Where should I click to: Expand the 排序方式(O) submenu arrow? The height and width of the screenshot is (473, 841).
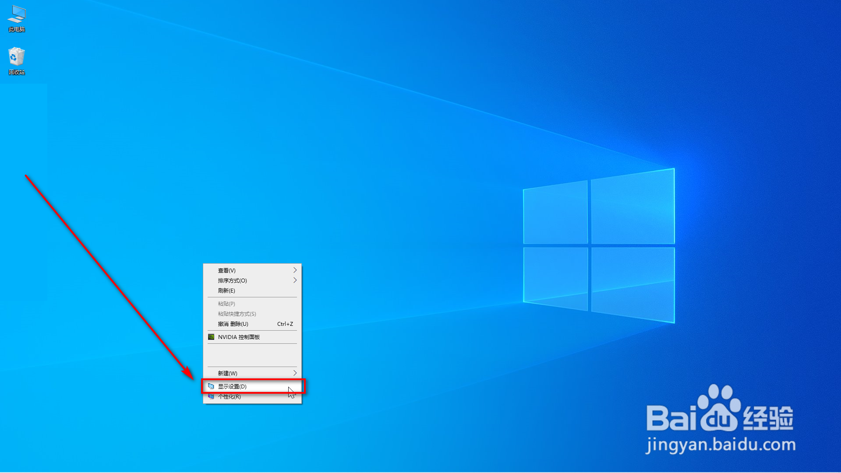pyautogui.click(x=295, y=280)
